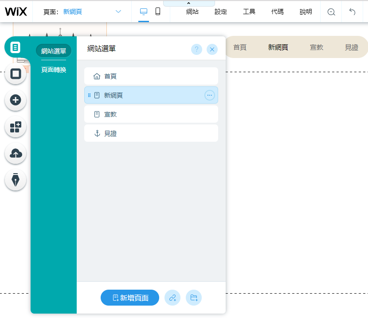Select the 新網頁 page row

[x=151, y=95]
